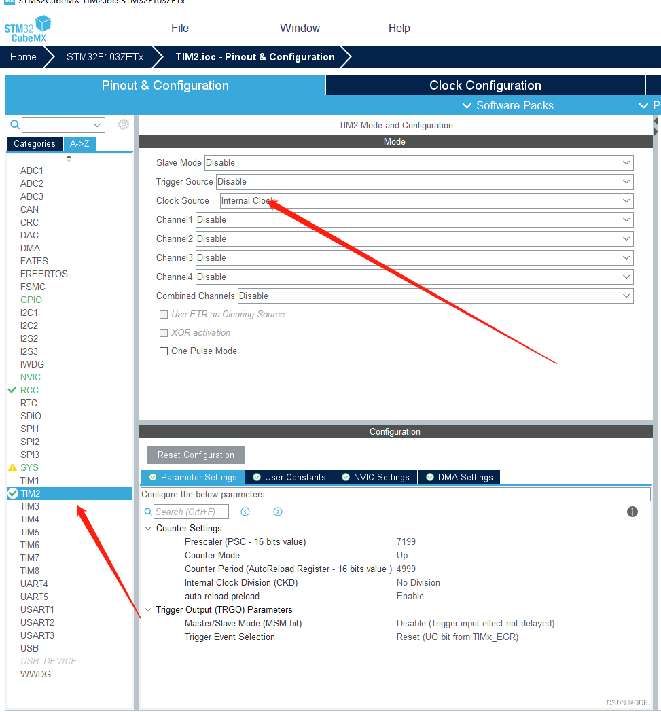The image size is (661, 712).
Task: Select ADC1 in peripheral list
Action: click(32, 171)
